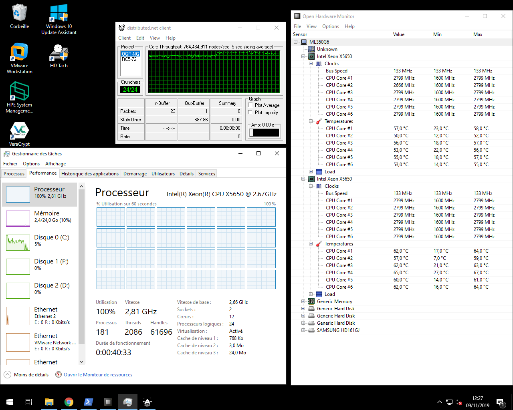The width and height of the screenshot is (513, 410).
Task: Switch to the Processus tab
Action: 14,174
